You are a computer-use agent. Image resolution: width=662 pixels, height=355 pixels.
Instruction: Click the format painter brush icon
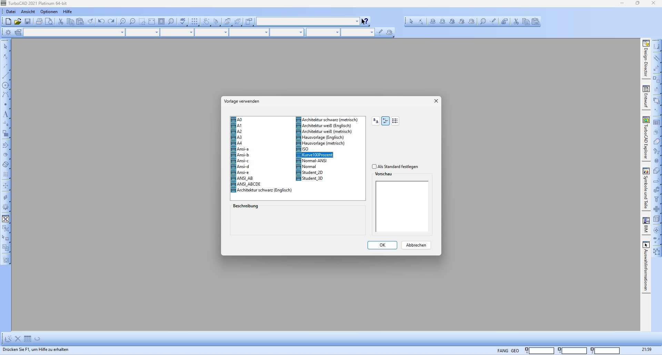90,21
